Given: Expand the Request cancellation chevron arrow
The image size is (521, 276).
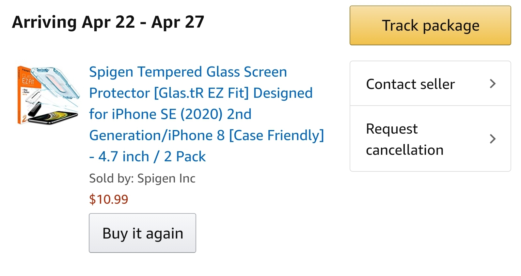Looking at the screenshot, I should click(x=493, y=139).
